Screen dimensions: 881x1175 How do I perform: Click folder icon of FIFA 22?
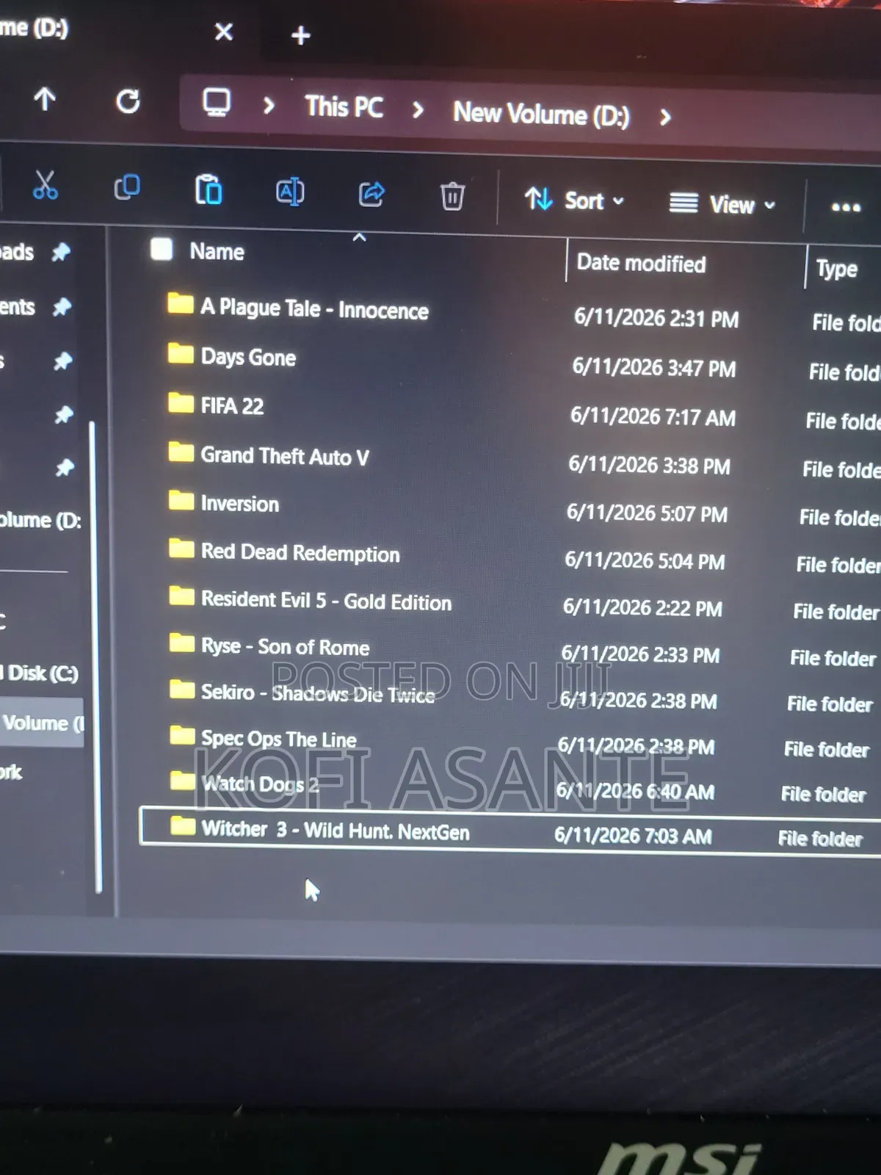(181, 402)
